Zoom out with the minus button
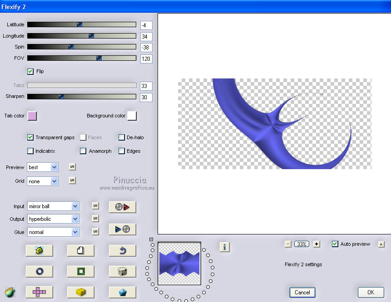This screenshot has height=302, width=391. (288, 244)
